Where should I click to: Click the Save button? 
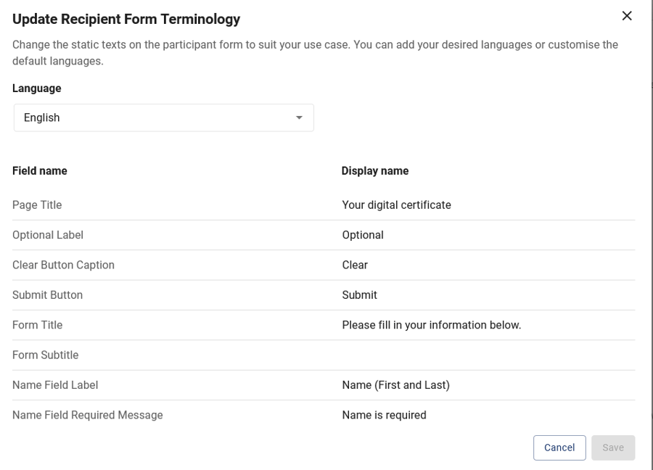click(613, 448)
